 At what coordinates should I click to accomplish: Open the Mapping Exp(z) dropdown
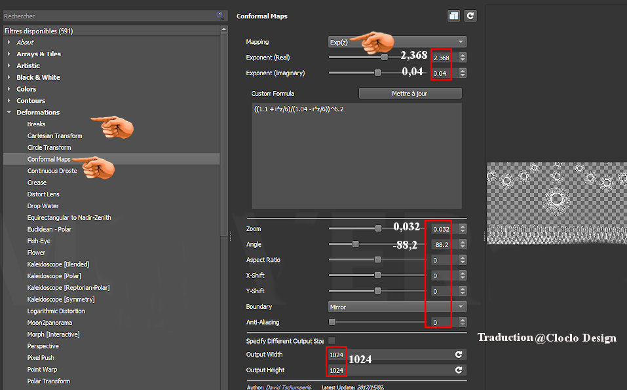[397, 42]
